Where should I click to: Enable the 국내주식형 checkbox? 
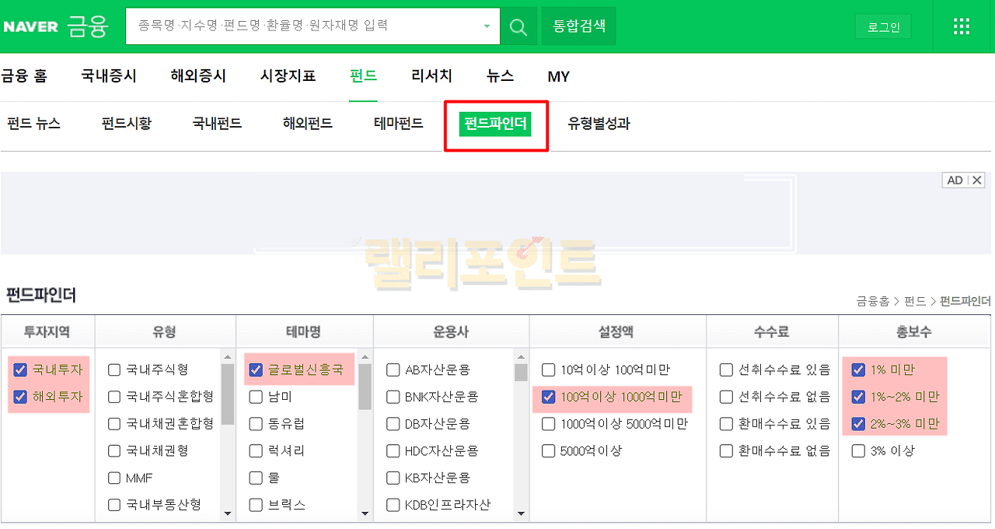point(115,370)
